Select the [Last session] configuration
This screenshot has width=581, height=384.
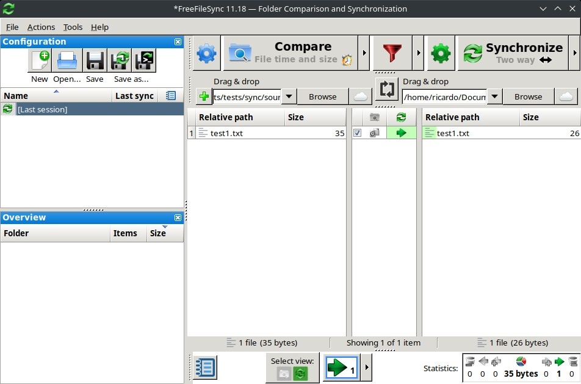point(92,109)
